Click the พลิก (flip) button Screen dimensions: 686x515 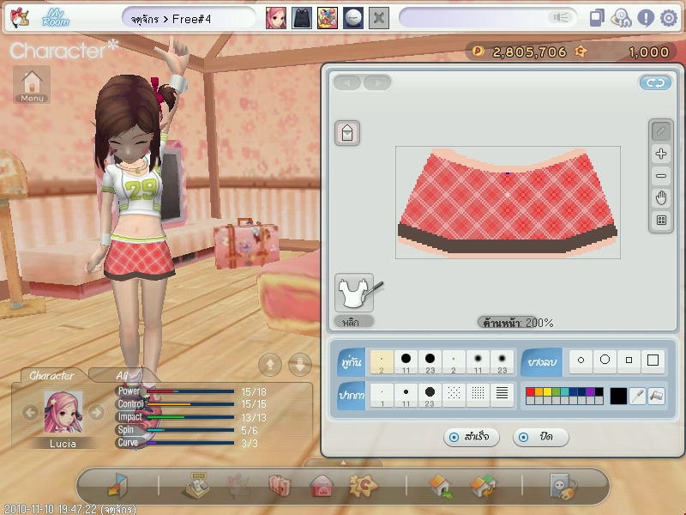coord(354,322)
